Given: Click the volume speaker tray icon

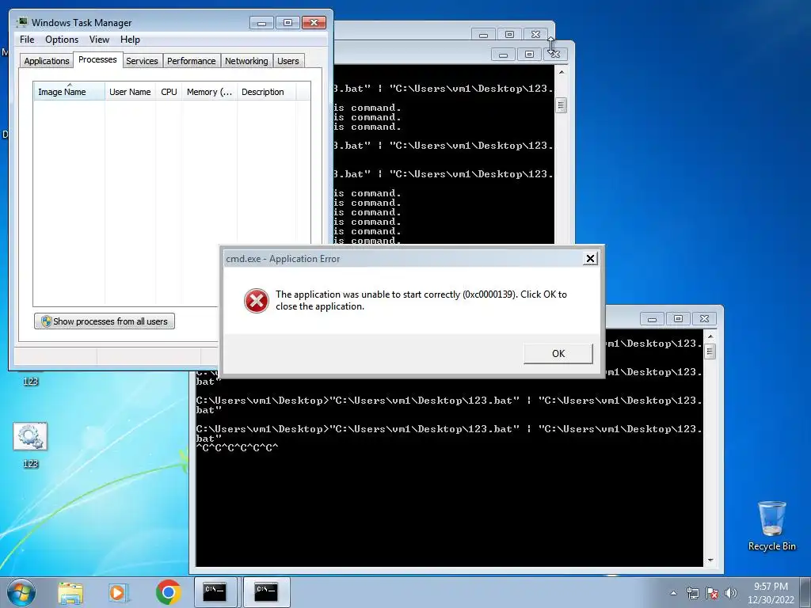Looking at the screenshot, I should coord(731,593).
